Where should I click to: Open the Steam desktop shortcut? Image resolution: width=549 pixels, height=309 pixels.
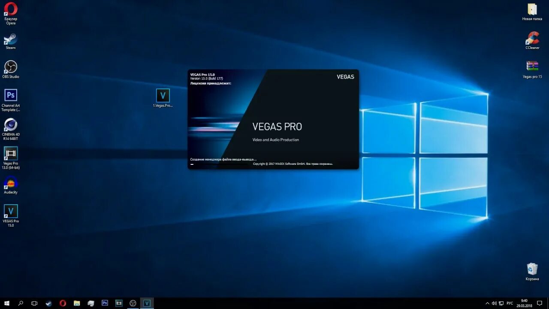click(10, 40)
